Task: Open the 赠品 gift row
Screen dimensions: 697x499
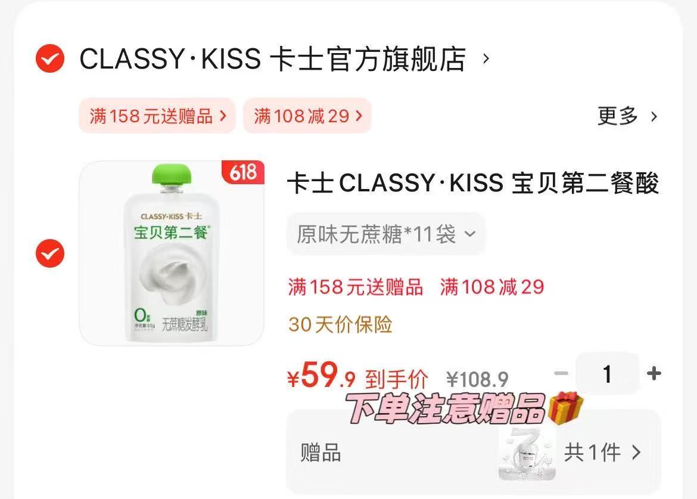Action: (474, 452)
